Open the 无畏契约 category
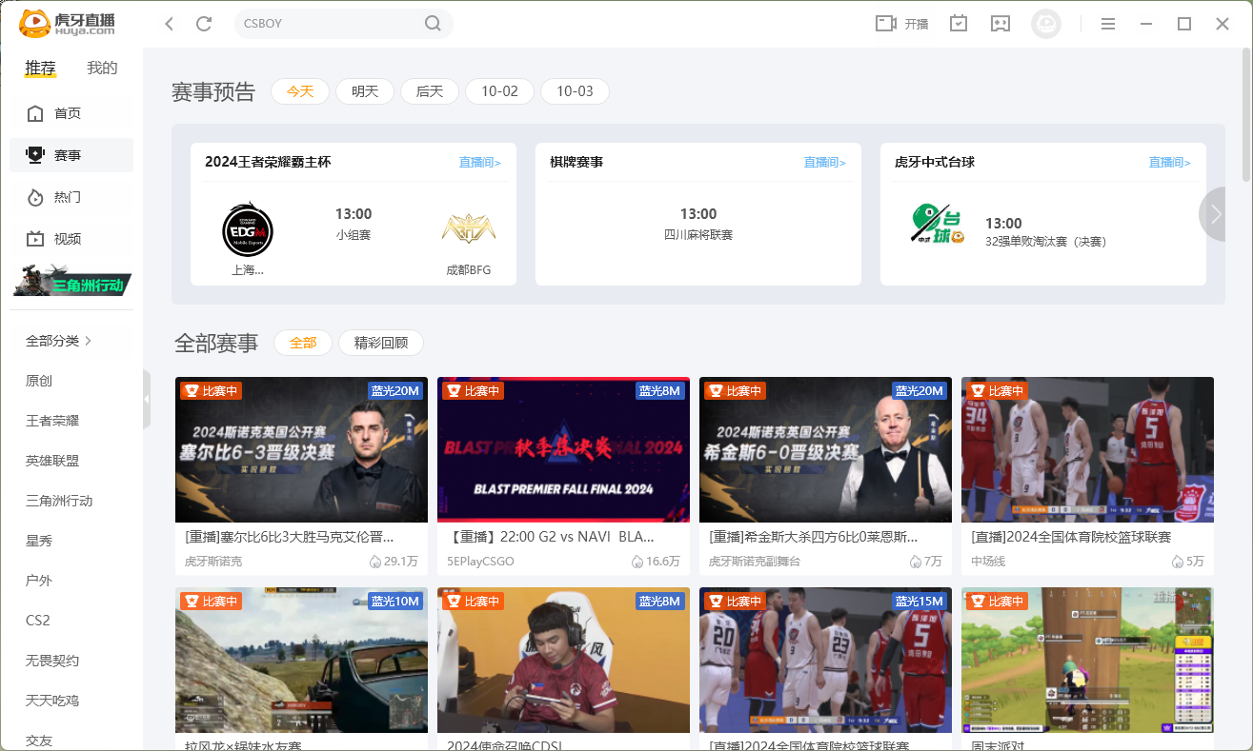The width and height of the screenshot is (1253, 751). click(x=52, y=661)
